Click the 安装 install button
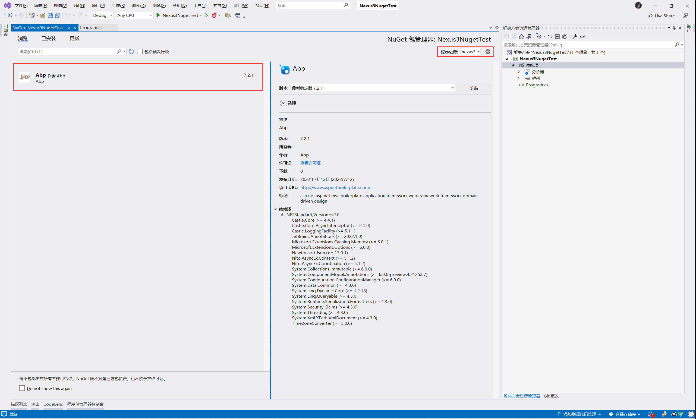696x419 pixels. (x=474, y=88)
